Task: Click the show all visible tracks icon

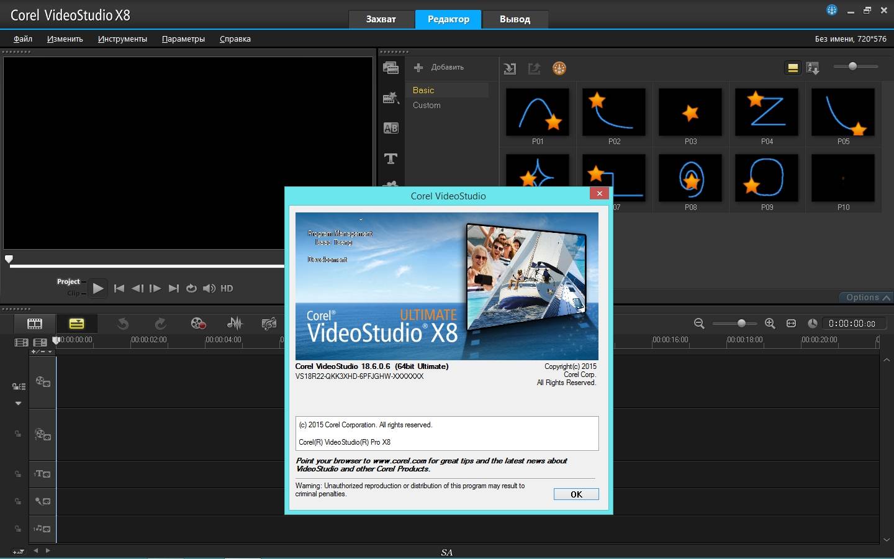Action: [22, 342]
